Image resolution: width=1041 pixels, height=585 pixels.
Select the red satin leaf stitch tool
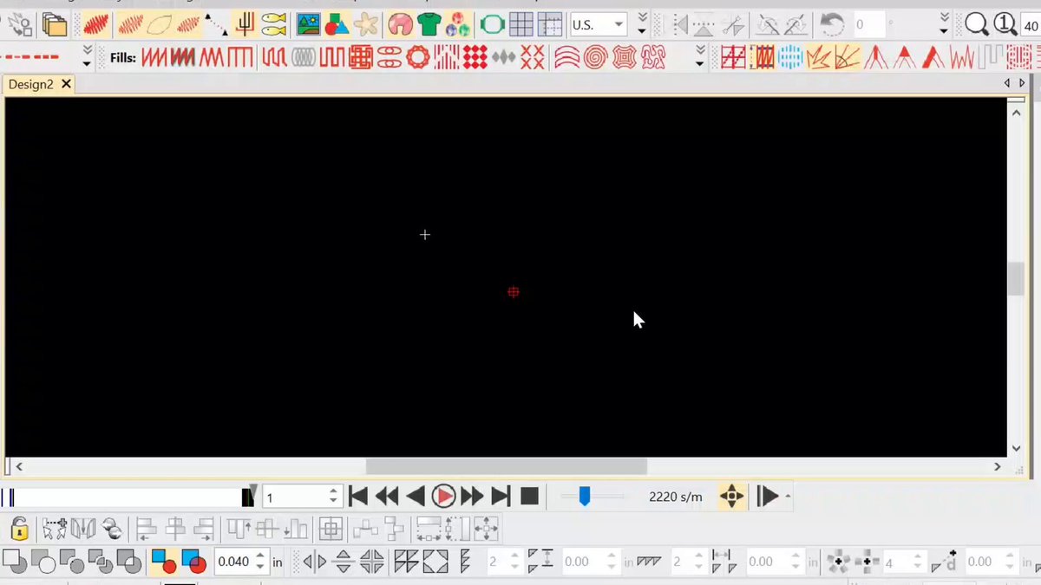point(96,24)
